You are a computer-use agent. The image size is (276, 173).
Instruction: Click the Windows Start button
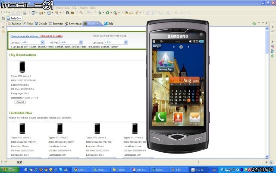9,170
